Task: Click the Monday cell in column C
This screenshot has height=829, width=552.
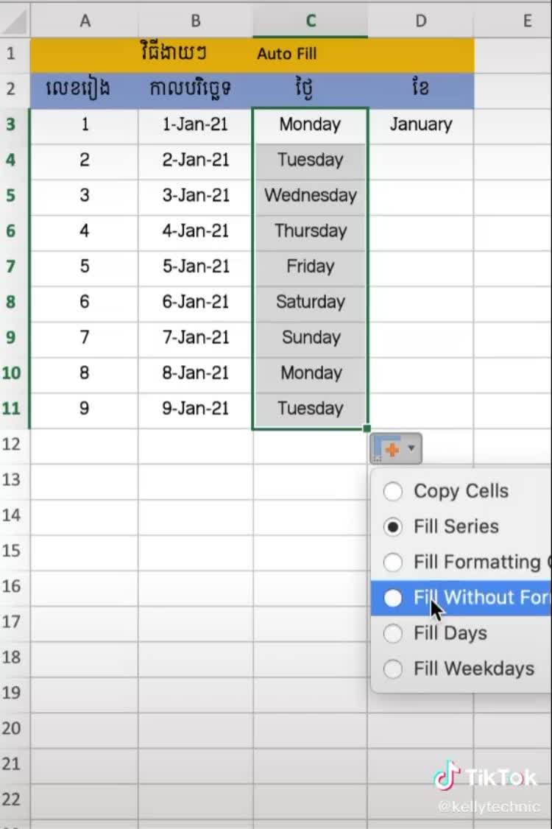Action: [310, 124]
